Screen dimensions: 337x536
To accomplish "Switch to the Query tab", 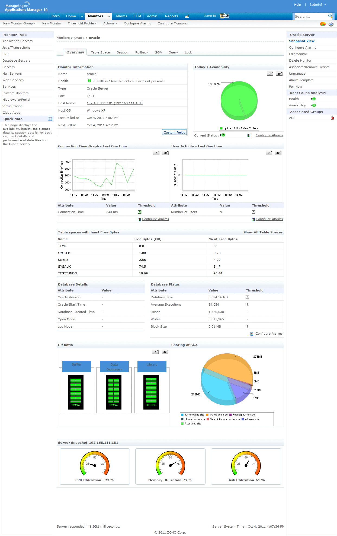I will [173, 52].
